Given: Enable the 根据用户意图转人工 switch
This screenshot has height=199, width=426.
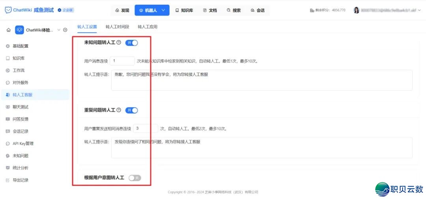Looking at the screenshot, I should click(x=135, y=178).
